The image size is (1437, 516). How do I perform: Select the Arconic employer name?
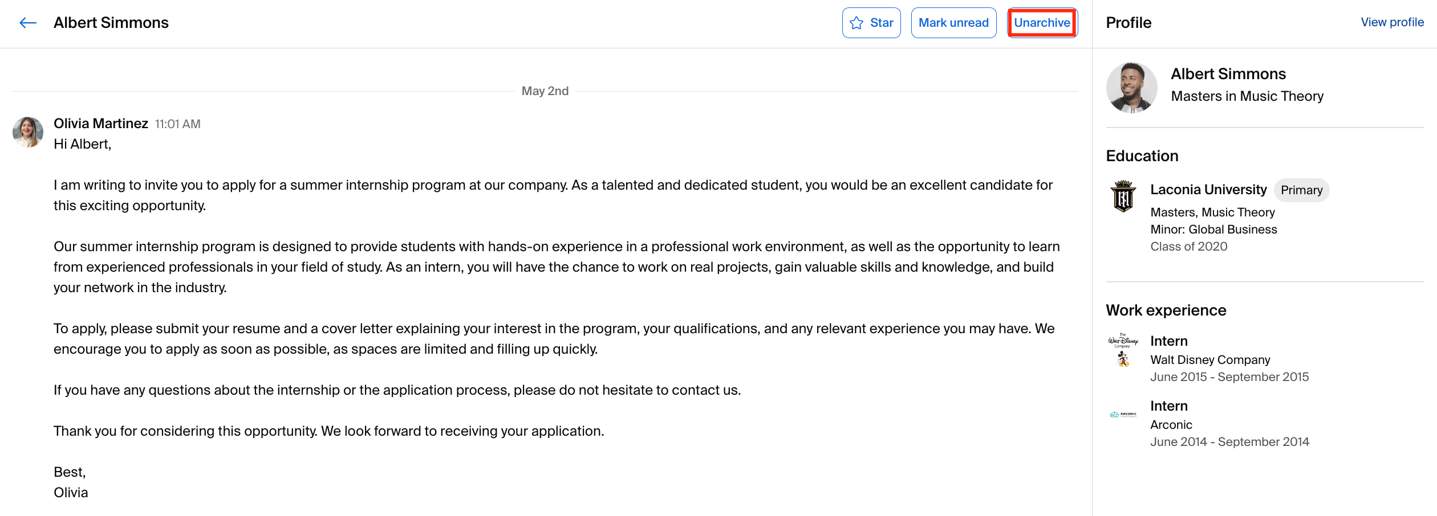point(1171,425)
